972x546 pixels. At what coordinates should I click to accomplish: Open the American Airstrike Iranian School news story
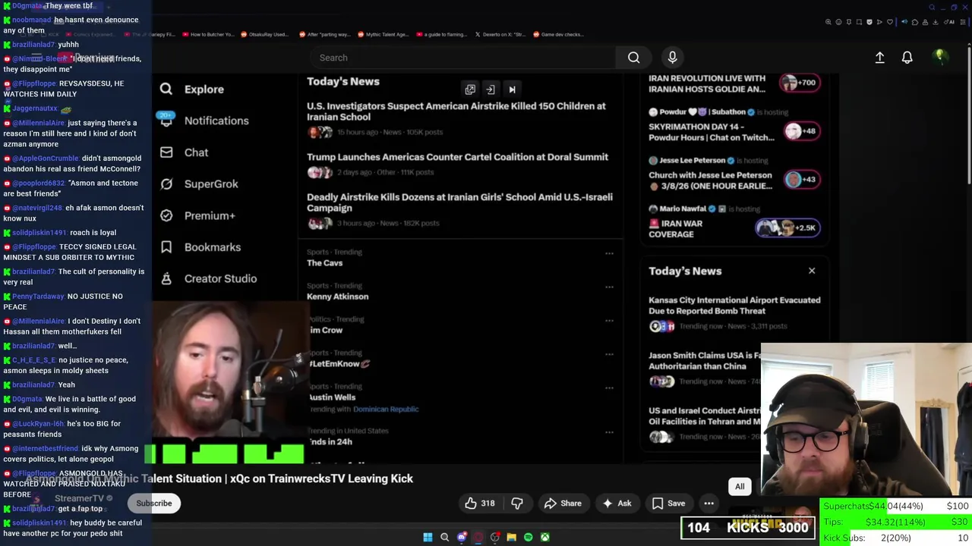pos(456,111)
